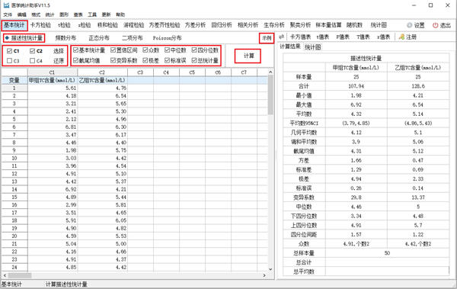Toggle the 四分位数 checkbox

coord(194,50)
